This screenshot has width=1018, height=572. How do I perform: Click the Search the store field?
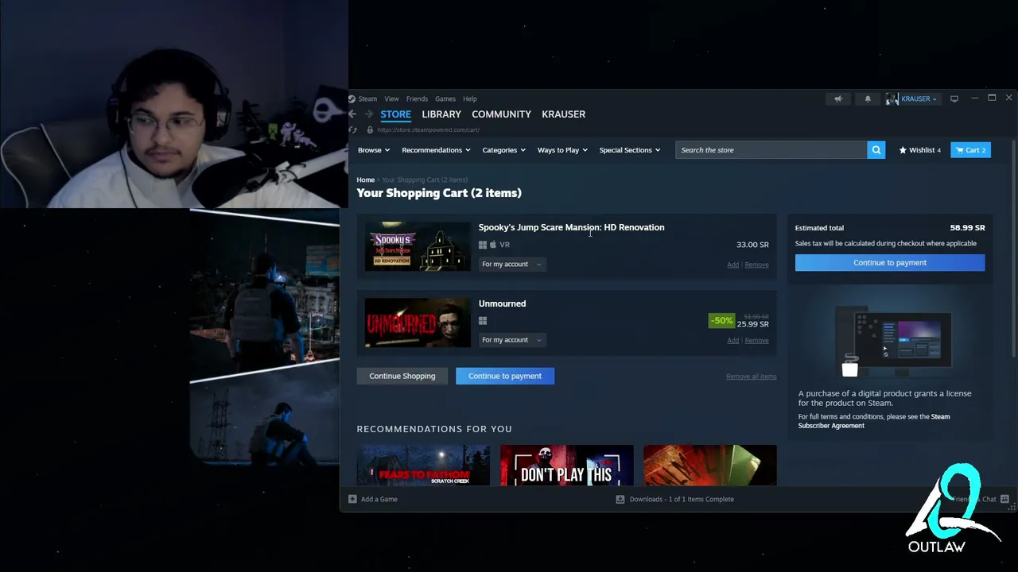click(771, 150)
